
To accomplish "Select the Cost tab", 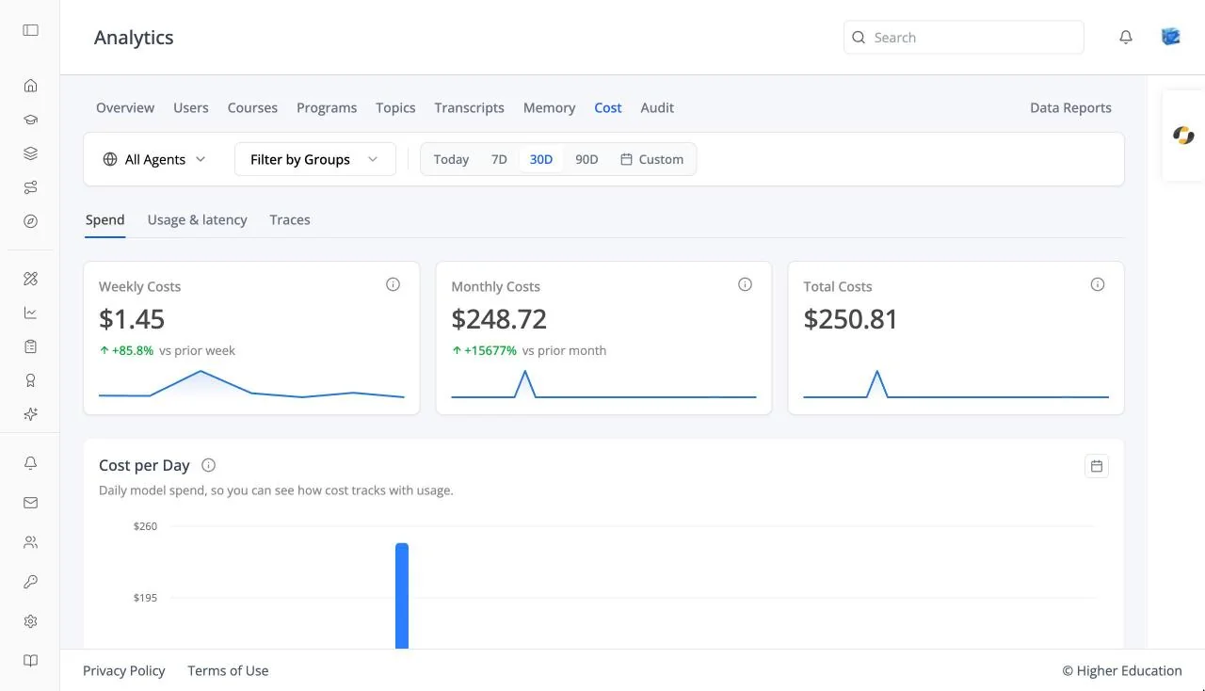I will pyautogui.click(x=608, y=107).
